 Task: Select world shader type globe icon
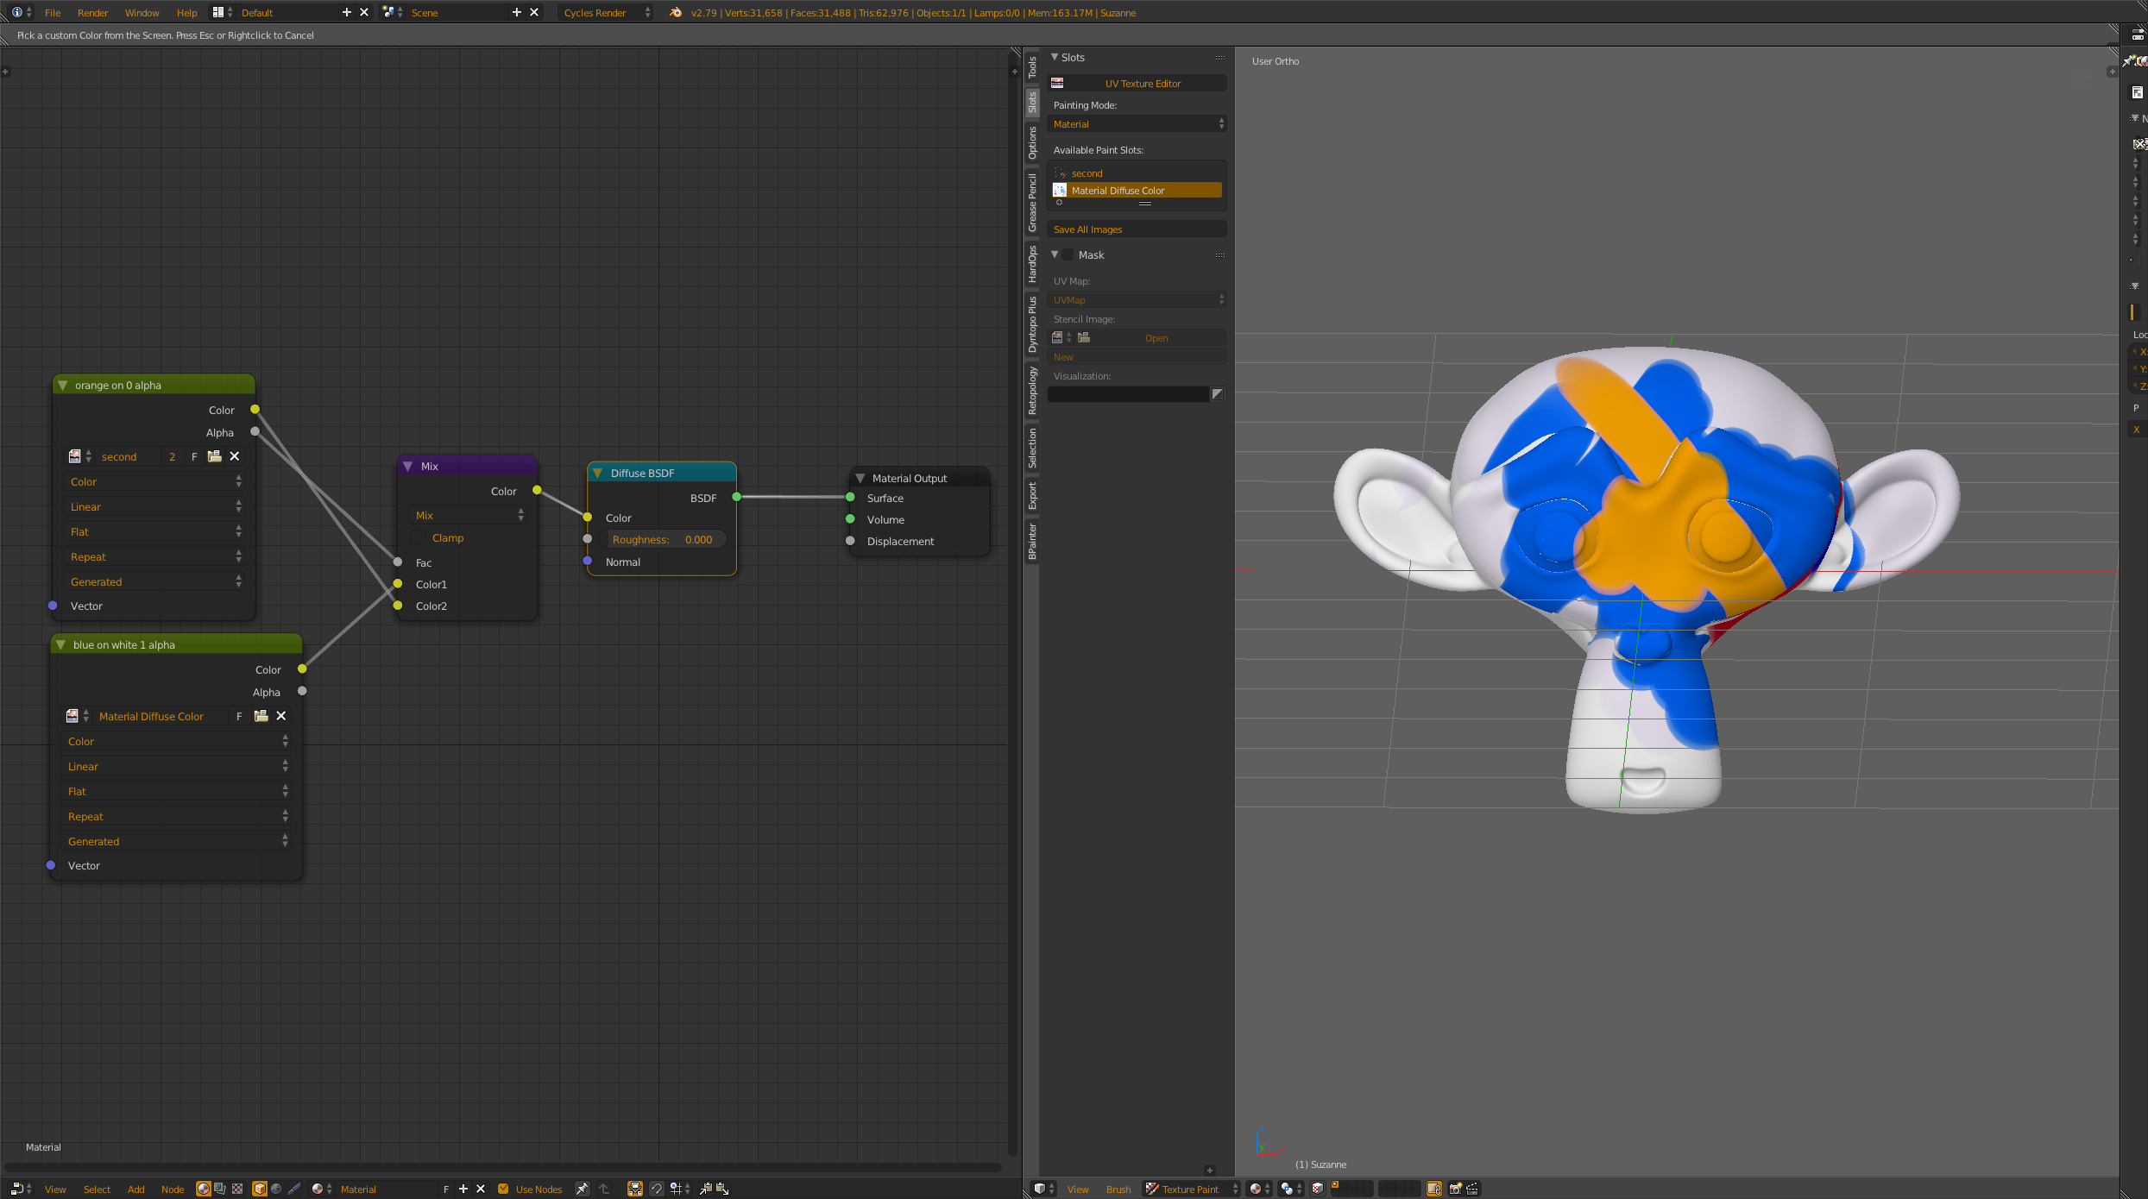point(276,1189)
